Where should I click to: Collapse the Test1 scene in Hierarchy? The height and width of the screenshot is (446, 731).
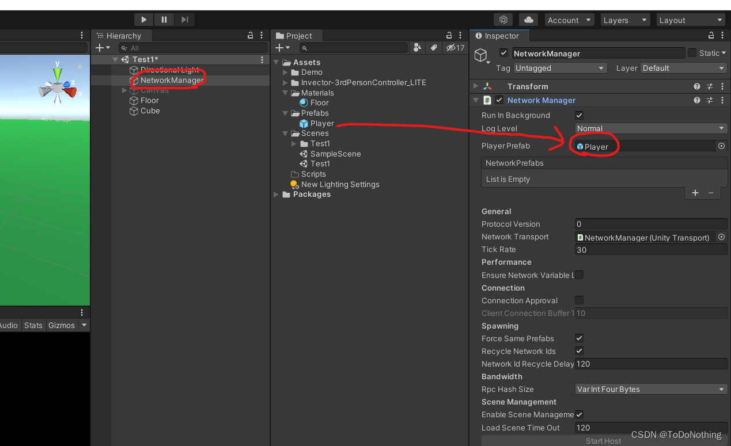tap(115, 59)
